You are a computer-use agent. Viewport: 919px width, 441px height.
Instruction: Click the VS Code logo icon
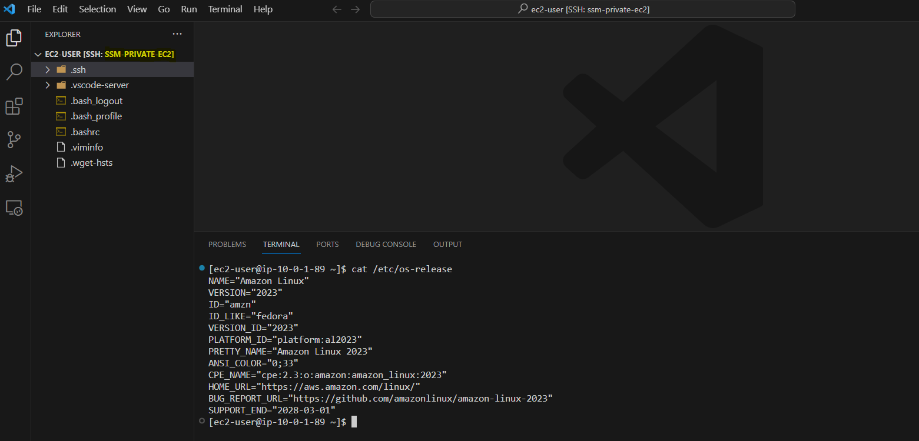click(x=9, y=9)
